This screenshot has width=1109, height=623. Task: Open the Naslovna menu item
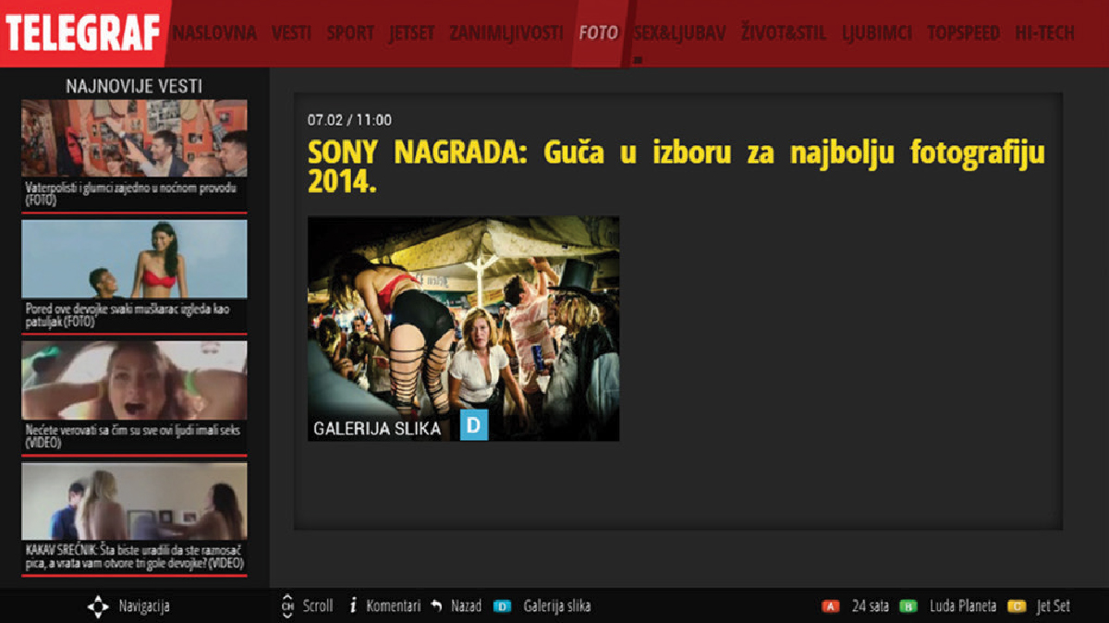[214, 33]
